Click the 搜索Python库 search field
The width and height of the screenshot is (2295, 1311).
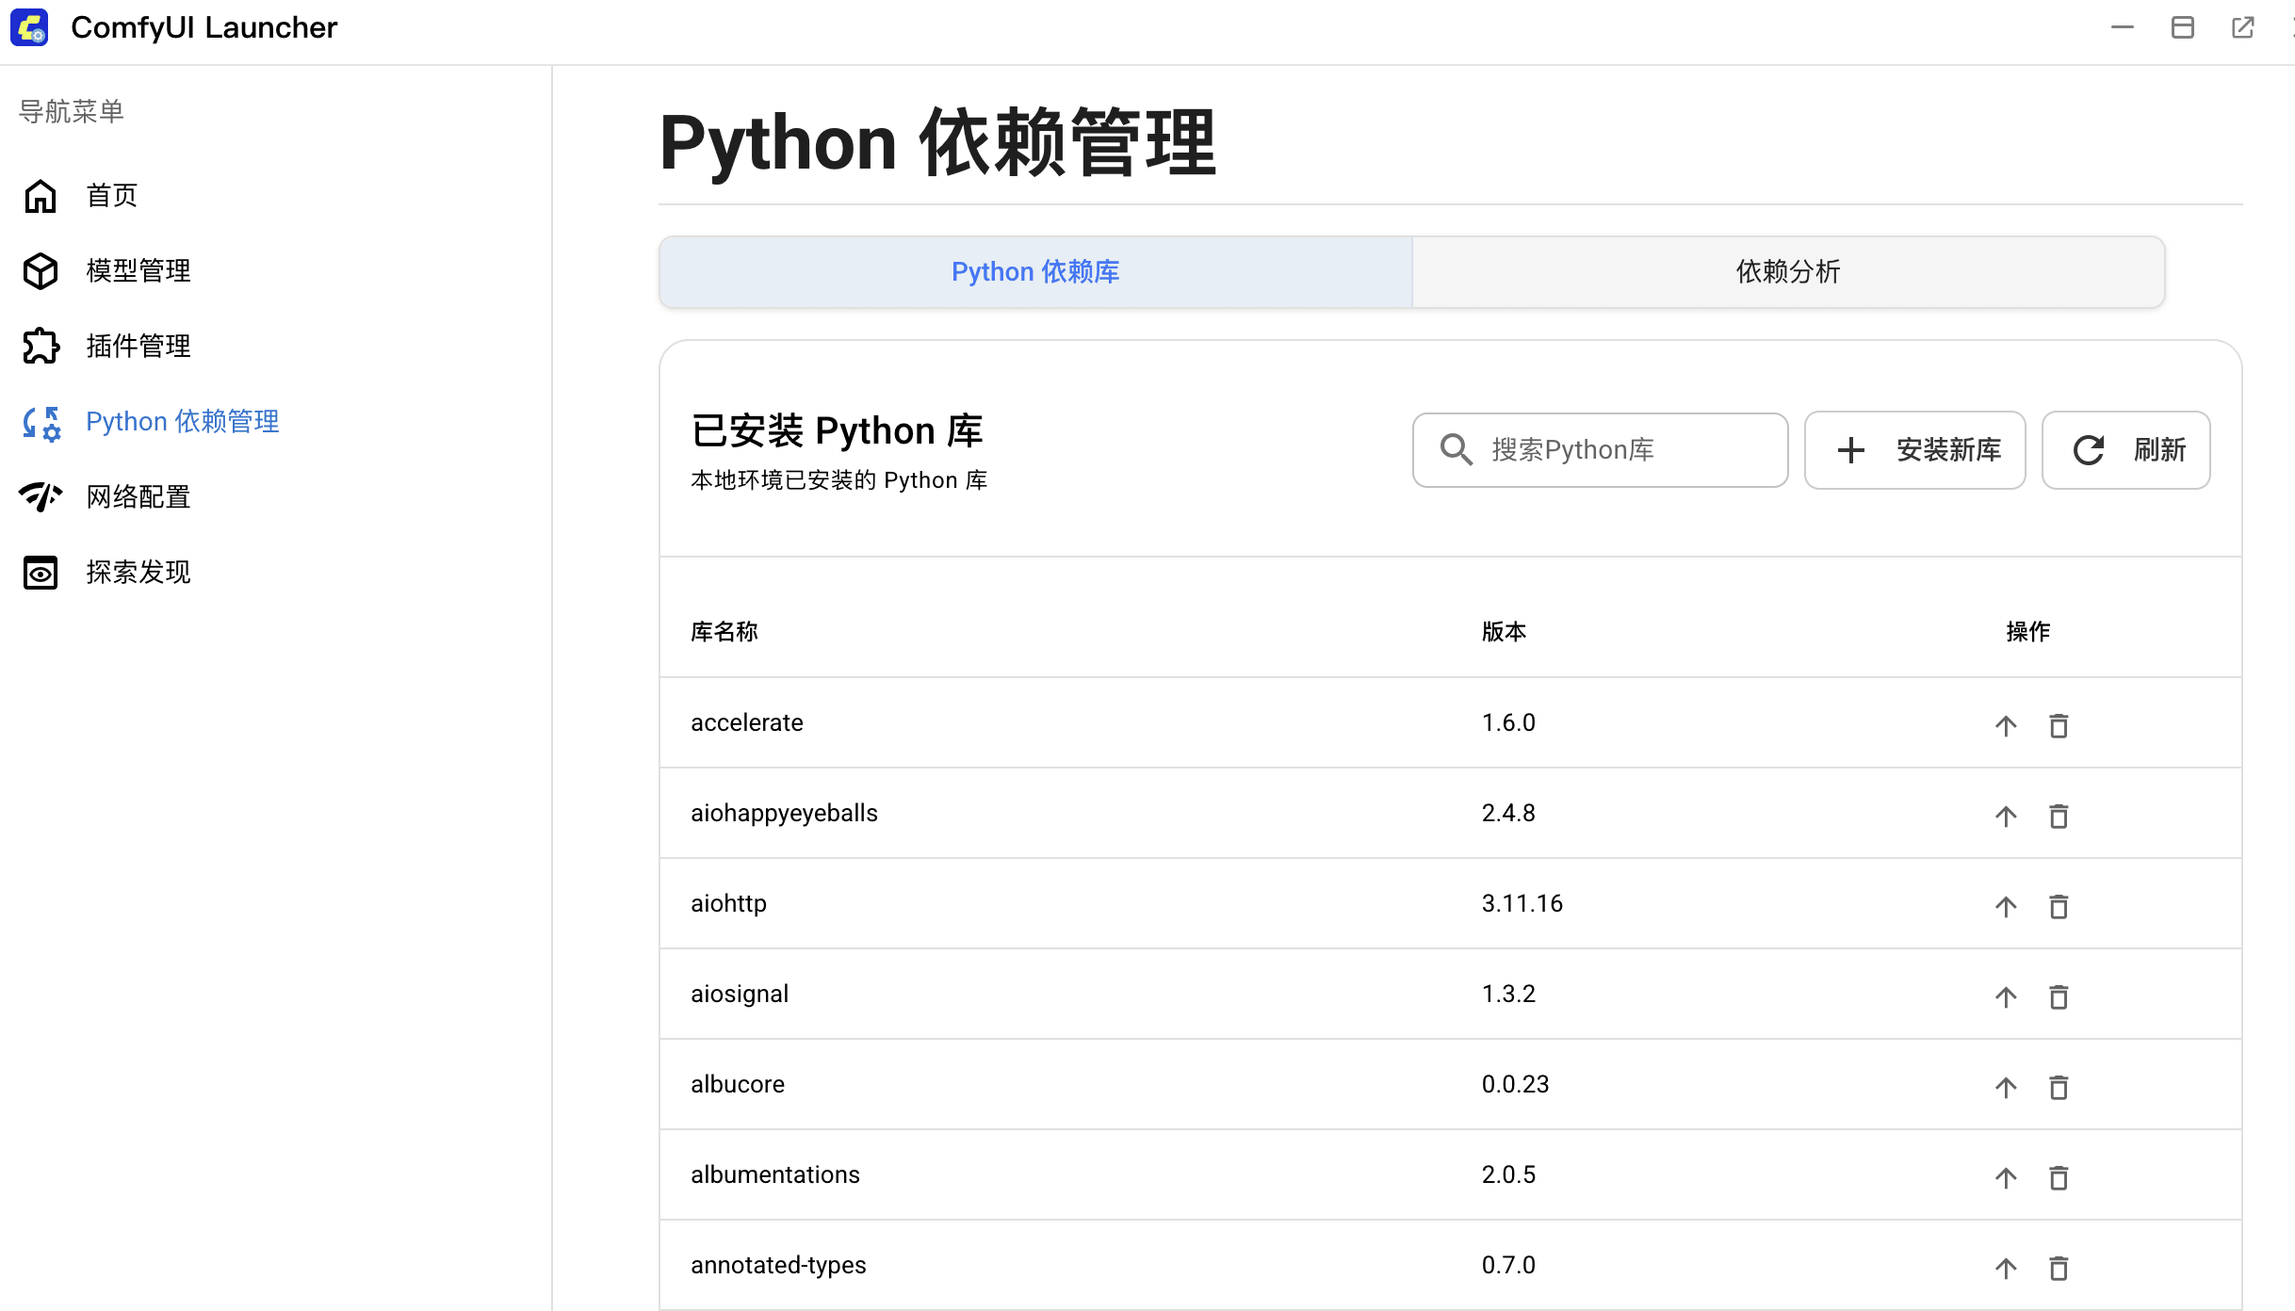(x=1600, y=449)
